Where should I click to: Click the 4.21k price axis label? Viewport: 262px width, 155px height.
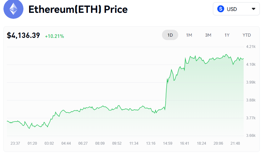coord(251,47)
